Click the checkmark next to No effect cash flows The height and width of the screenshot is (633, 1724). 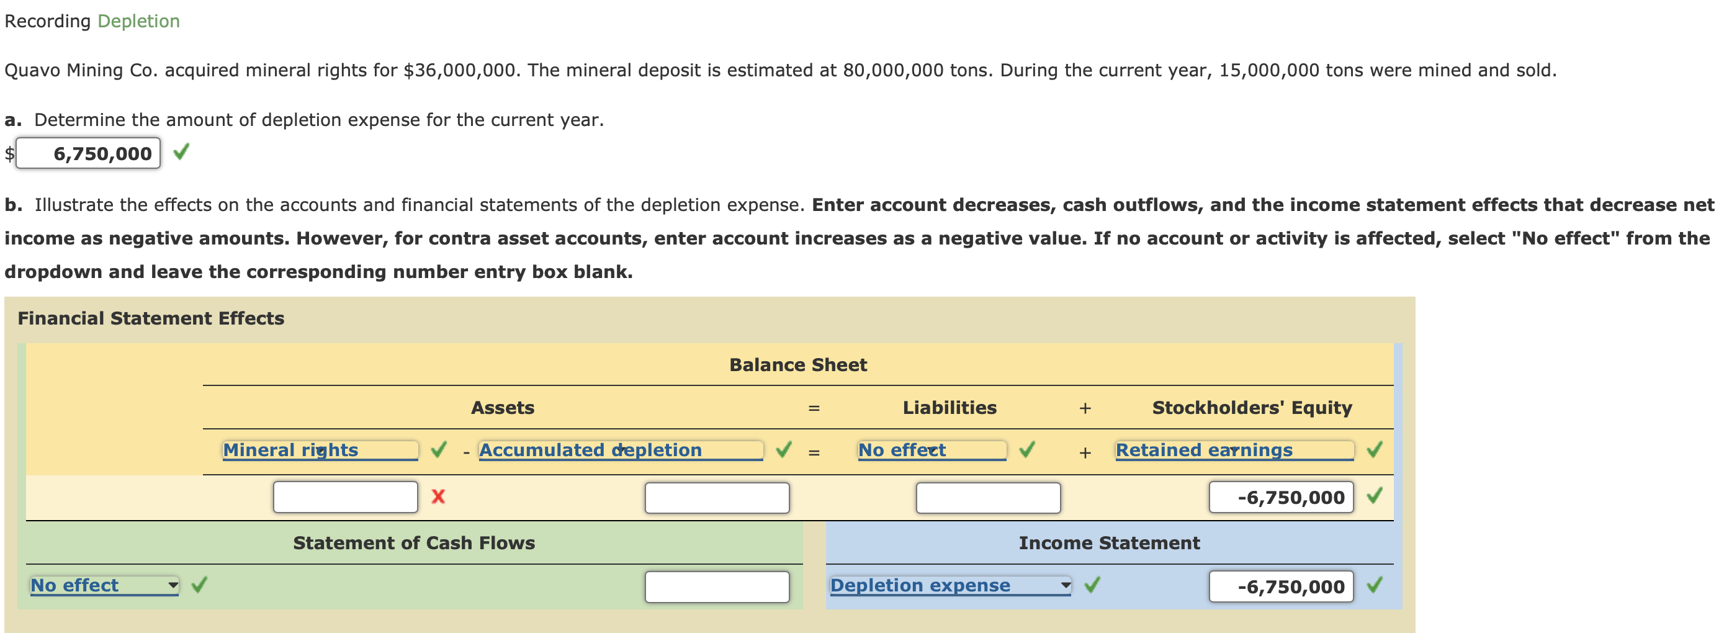[197, 585]
